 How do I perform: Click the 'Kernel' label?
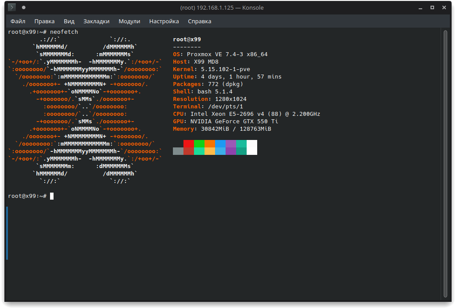(x=183, y=69)
